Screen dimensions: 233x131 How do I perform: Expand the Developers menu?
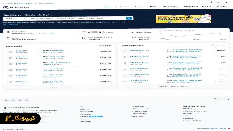(x=190, y=7)
